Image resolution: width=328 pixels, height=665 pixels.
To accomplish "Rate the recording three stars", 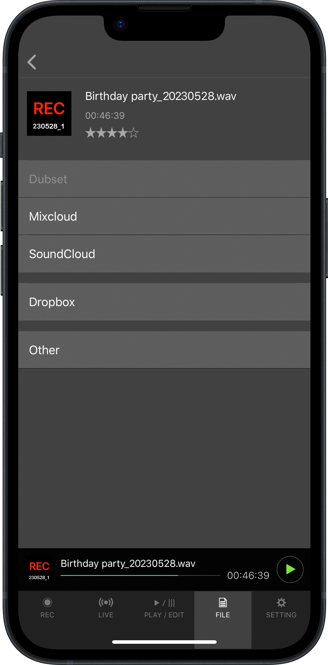I will [x=112, y=133].
